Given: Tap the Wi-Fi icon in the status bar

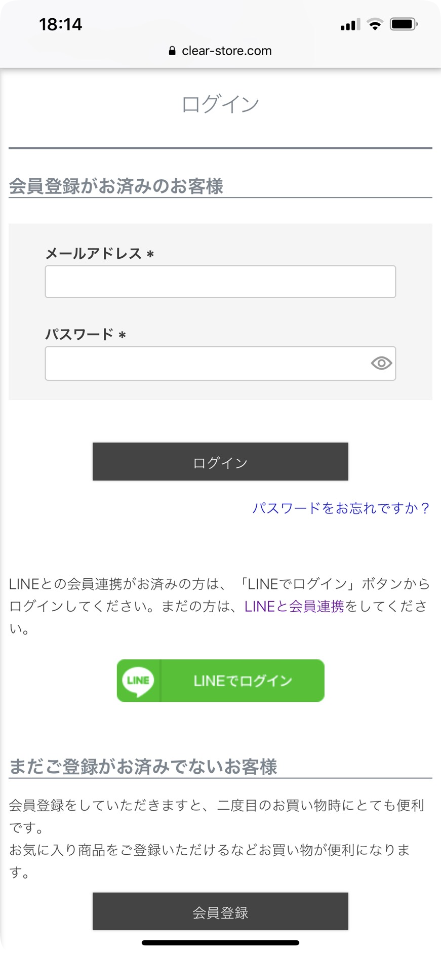Looking at the screenshot, I should click(x=374, y=24).
